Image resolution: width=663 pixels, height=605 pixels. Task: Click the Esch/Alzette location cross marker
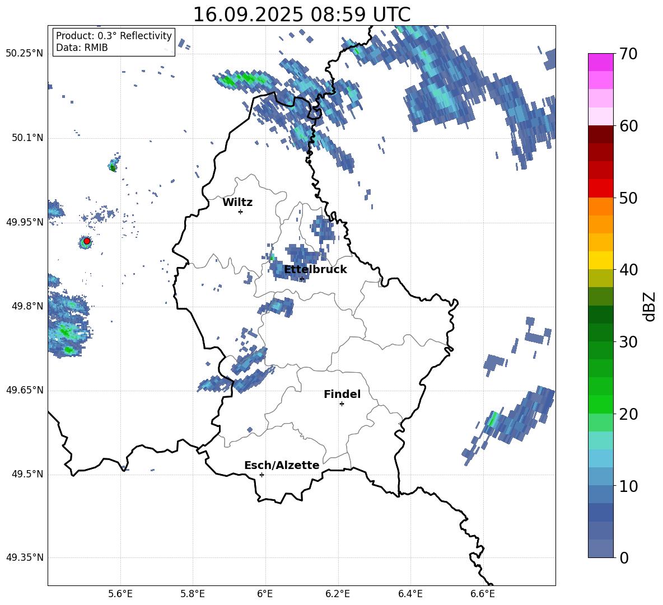(262, 475)
